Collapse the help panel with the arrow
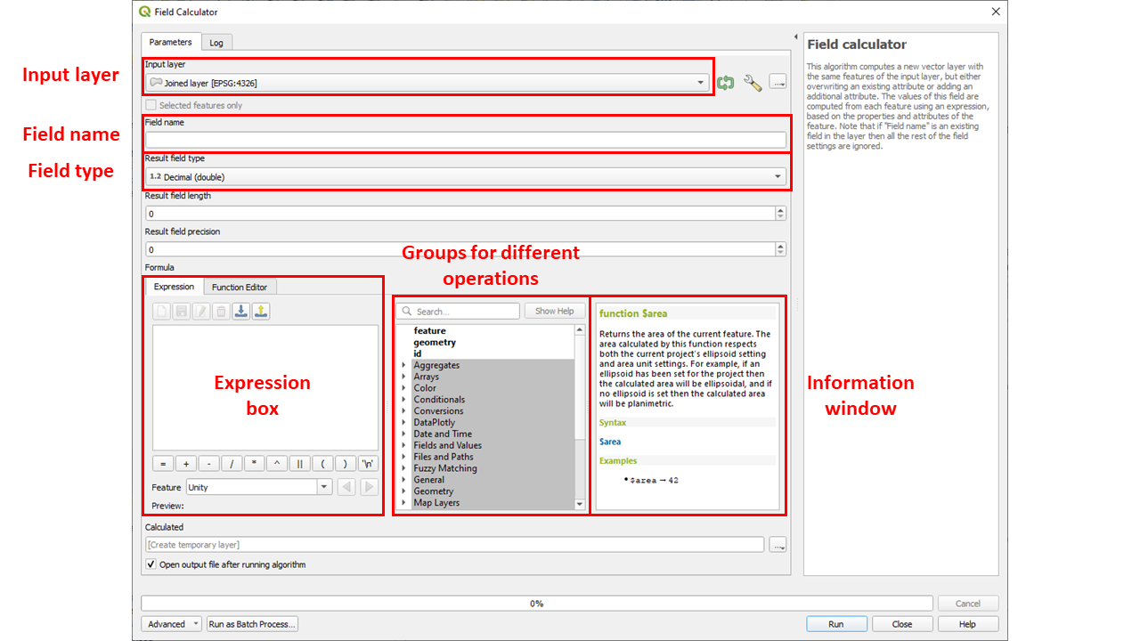Screen dimensions: 1140x641 pyautogui.click(x=795, y=37)
